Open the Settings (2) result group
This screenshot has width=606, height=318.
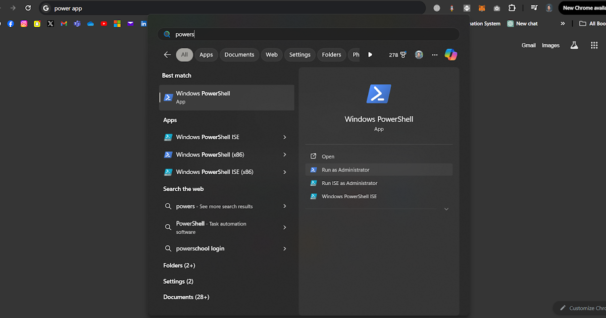178,282
